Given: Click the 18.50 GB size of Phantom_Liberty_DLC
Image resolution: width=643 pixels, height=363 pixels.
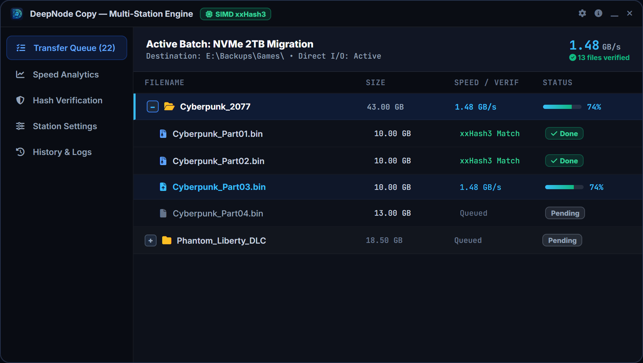Looking at the screenshot, I should (x=384, y=240).
